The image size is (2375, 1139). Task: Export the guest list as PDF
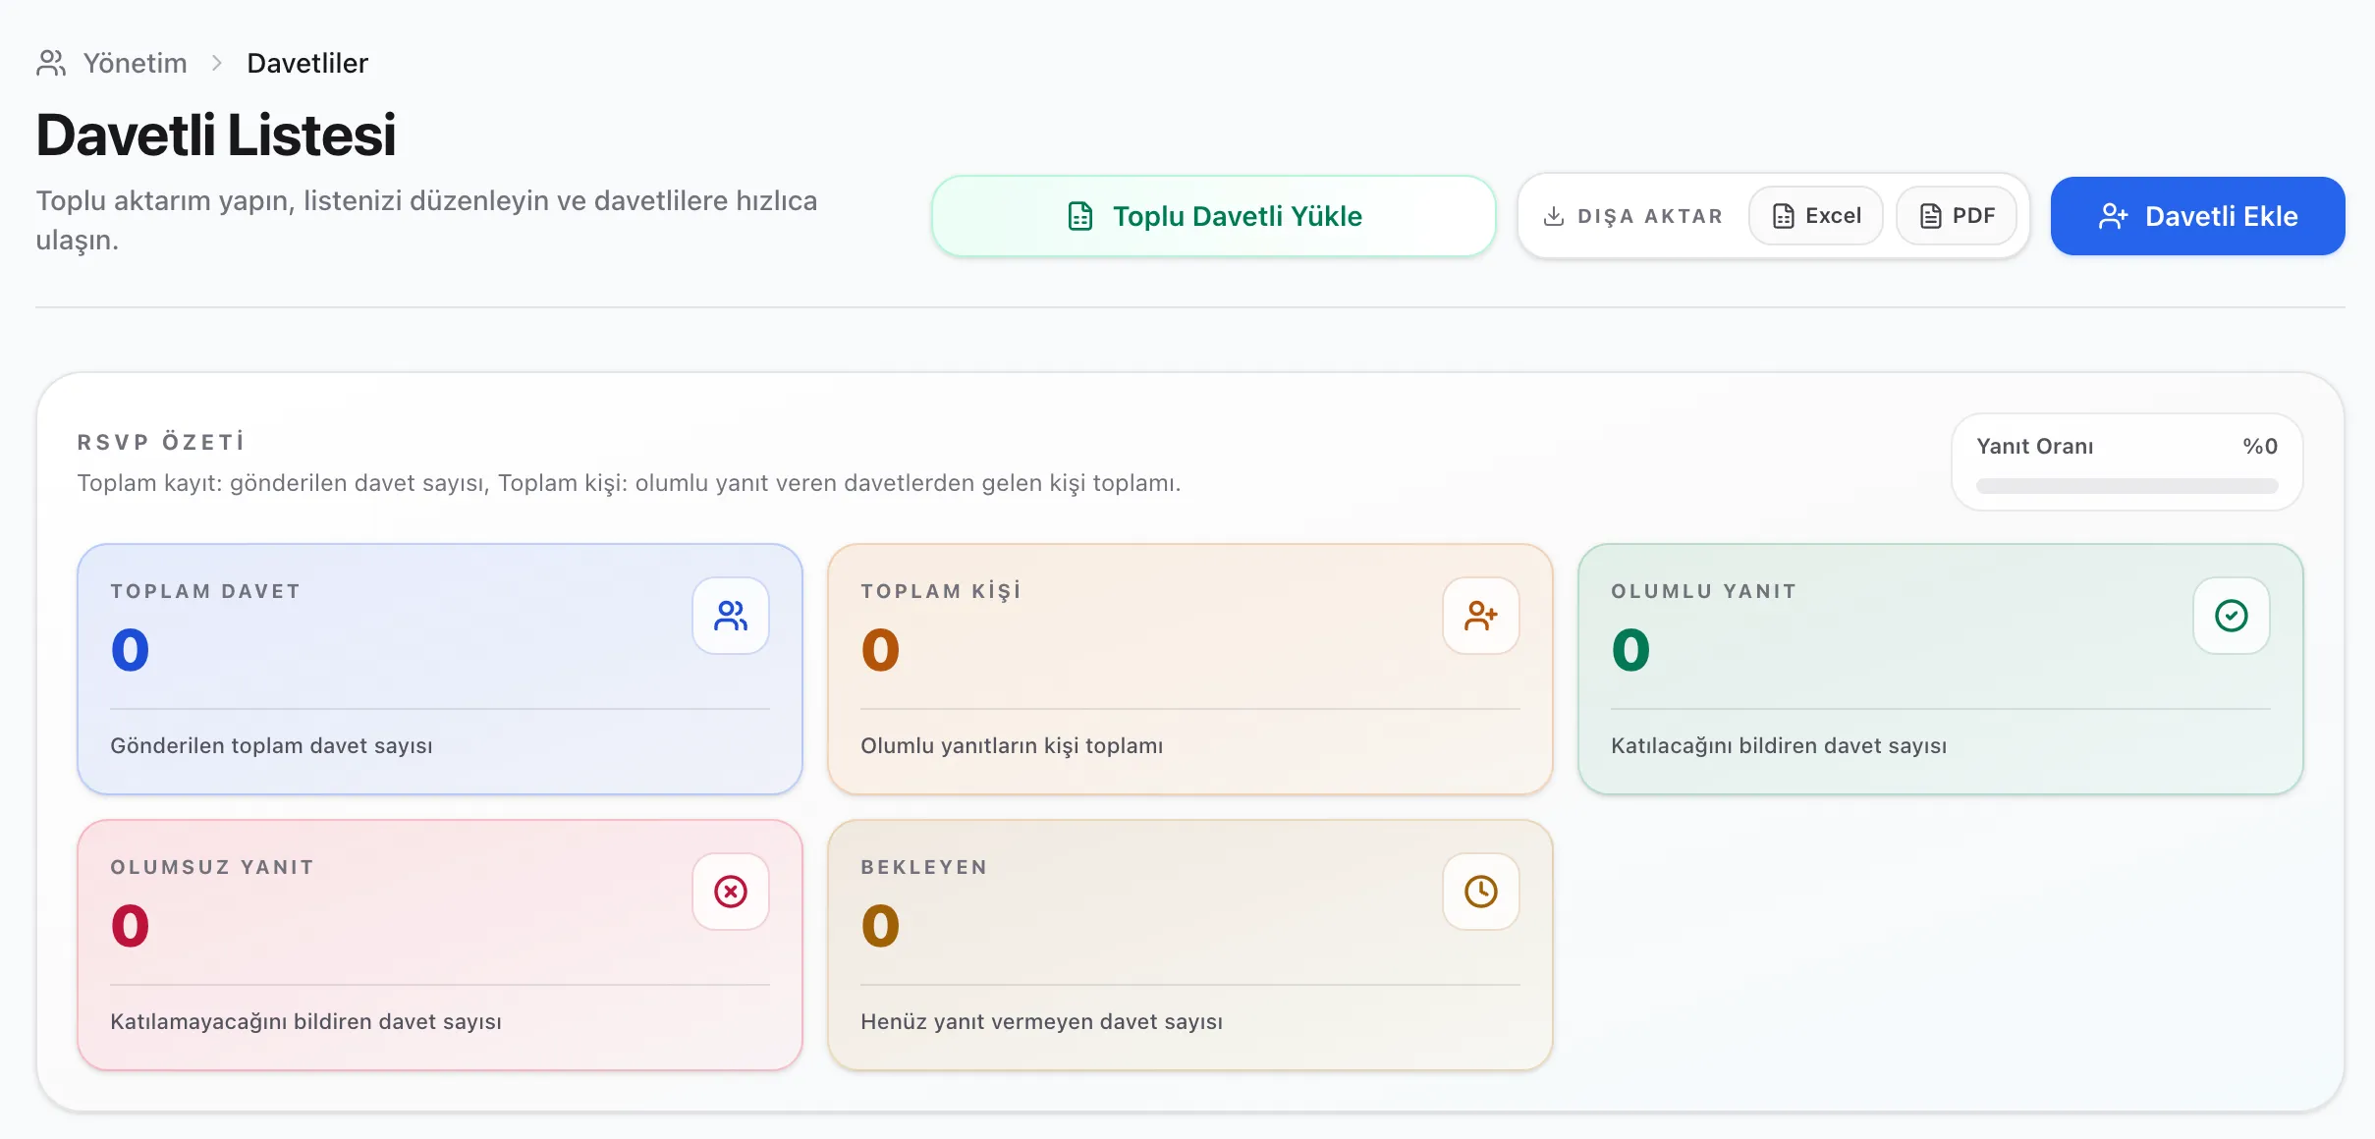[x=1957, y=216]
